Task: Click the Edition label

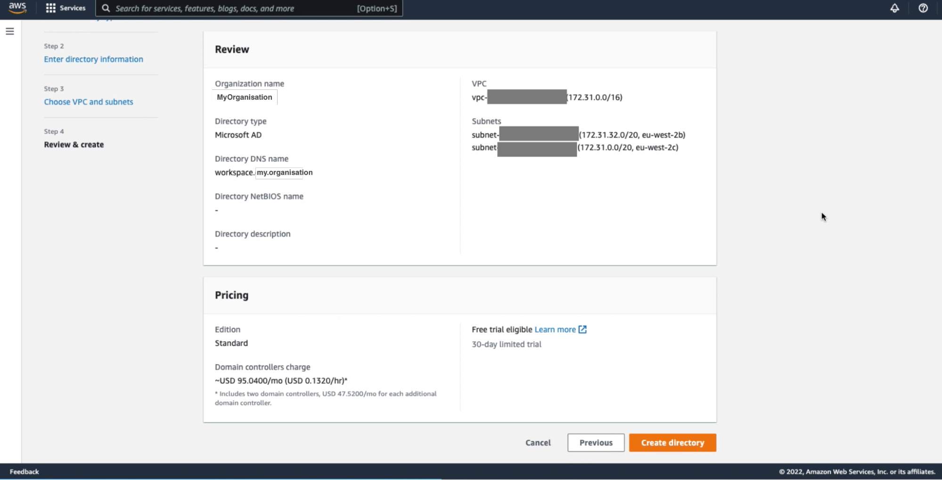Action: (x=228, y=329)
